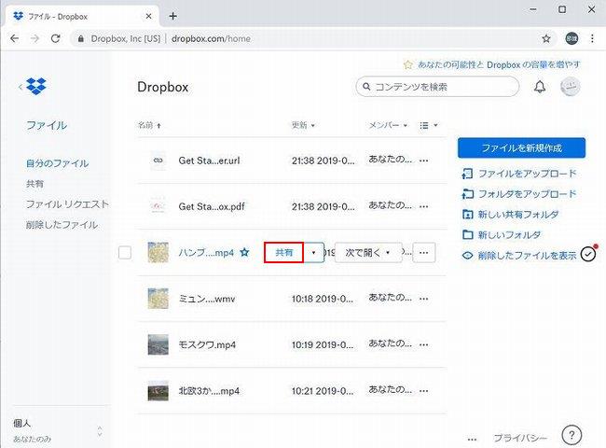Viewport: 606px width, 448px height.
Task: Star the ハンブ....mp4 file
Action: click(x=244, y=253)
